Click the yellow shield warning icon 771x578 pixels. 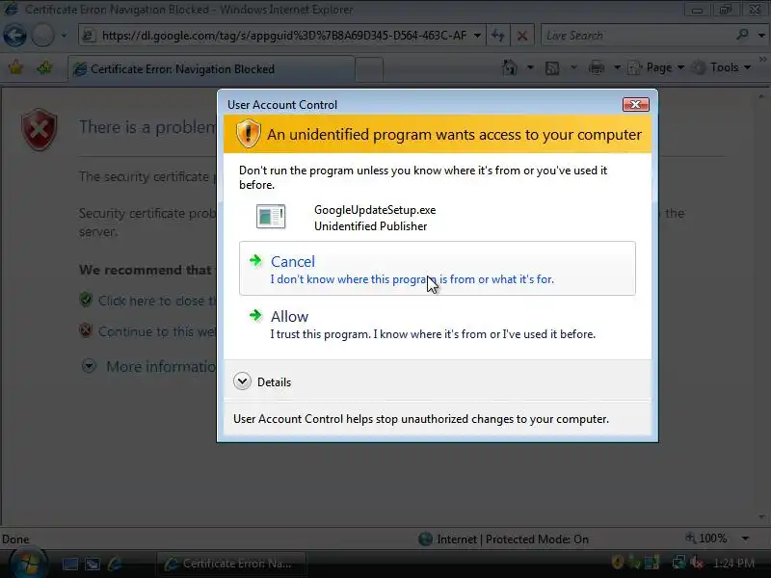pyautogui.click(x=249, y=133)
